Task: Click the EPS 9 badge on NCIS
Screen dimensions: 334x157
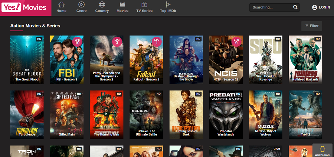Action: click(x=236, y=41)
